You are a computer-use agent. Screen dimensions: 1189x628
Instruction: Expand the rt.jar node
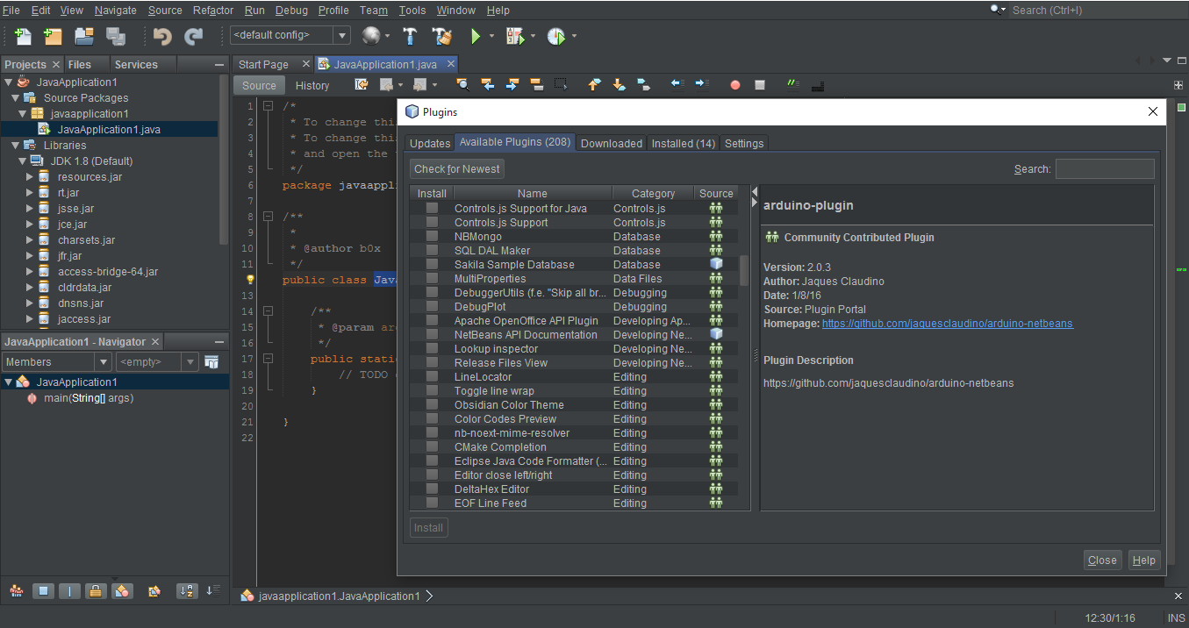pyautogui.click(x=30, y=193)
